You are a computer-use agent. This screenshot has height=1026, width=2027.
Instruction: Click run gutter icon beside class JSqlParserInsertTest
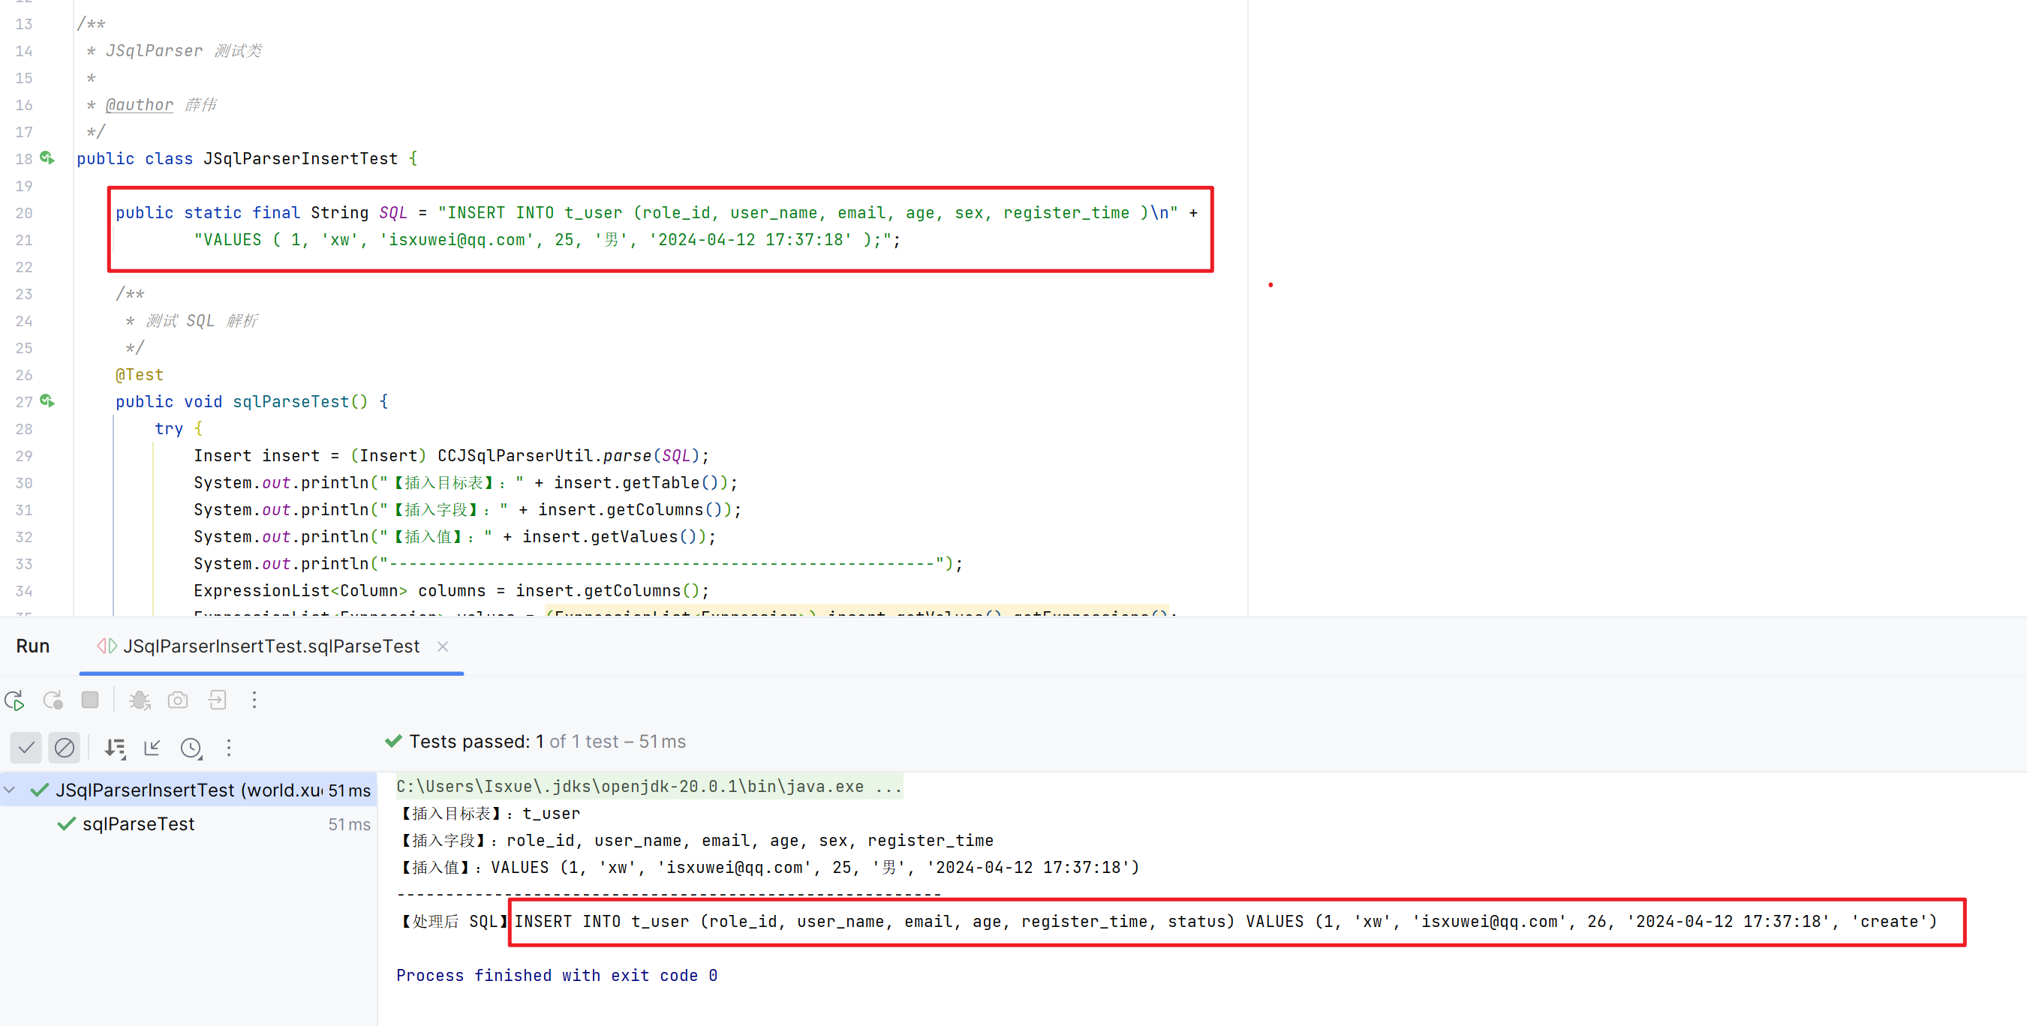pos(47,158)
